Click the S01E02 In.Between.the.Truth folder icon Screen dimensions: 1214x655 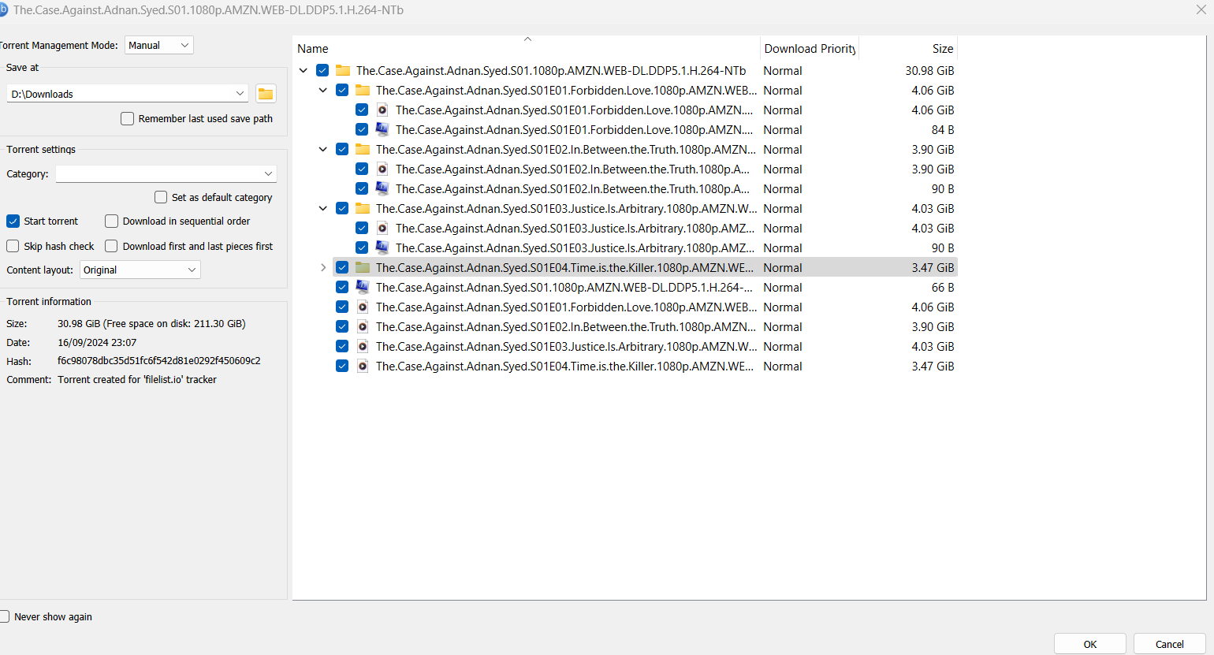(x=363, y=150)
